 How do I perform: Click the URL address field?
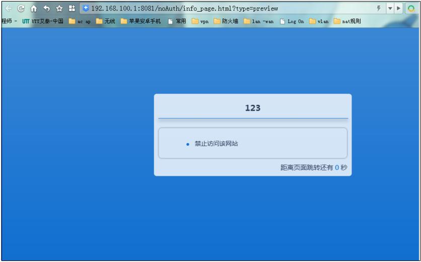click(x=227, y=9)
